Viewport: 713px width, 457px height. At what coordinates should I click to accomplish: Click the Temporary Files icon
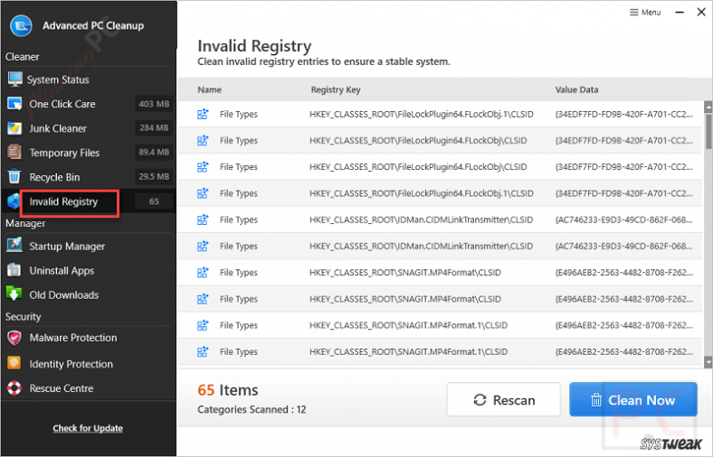point(14,152)
